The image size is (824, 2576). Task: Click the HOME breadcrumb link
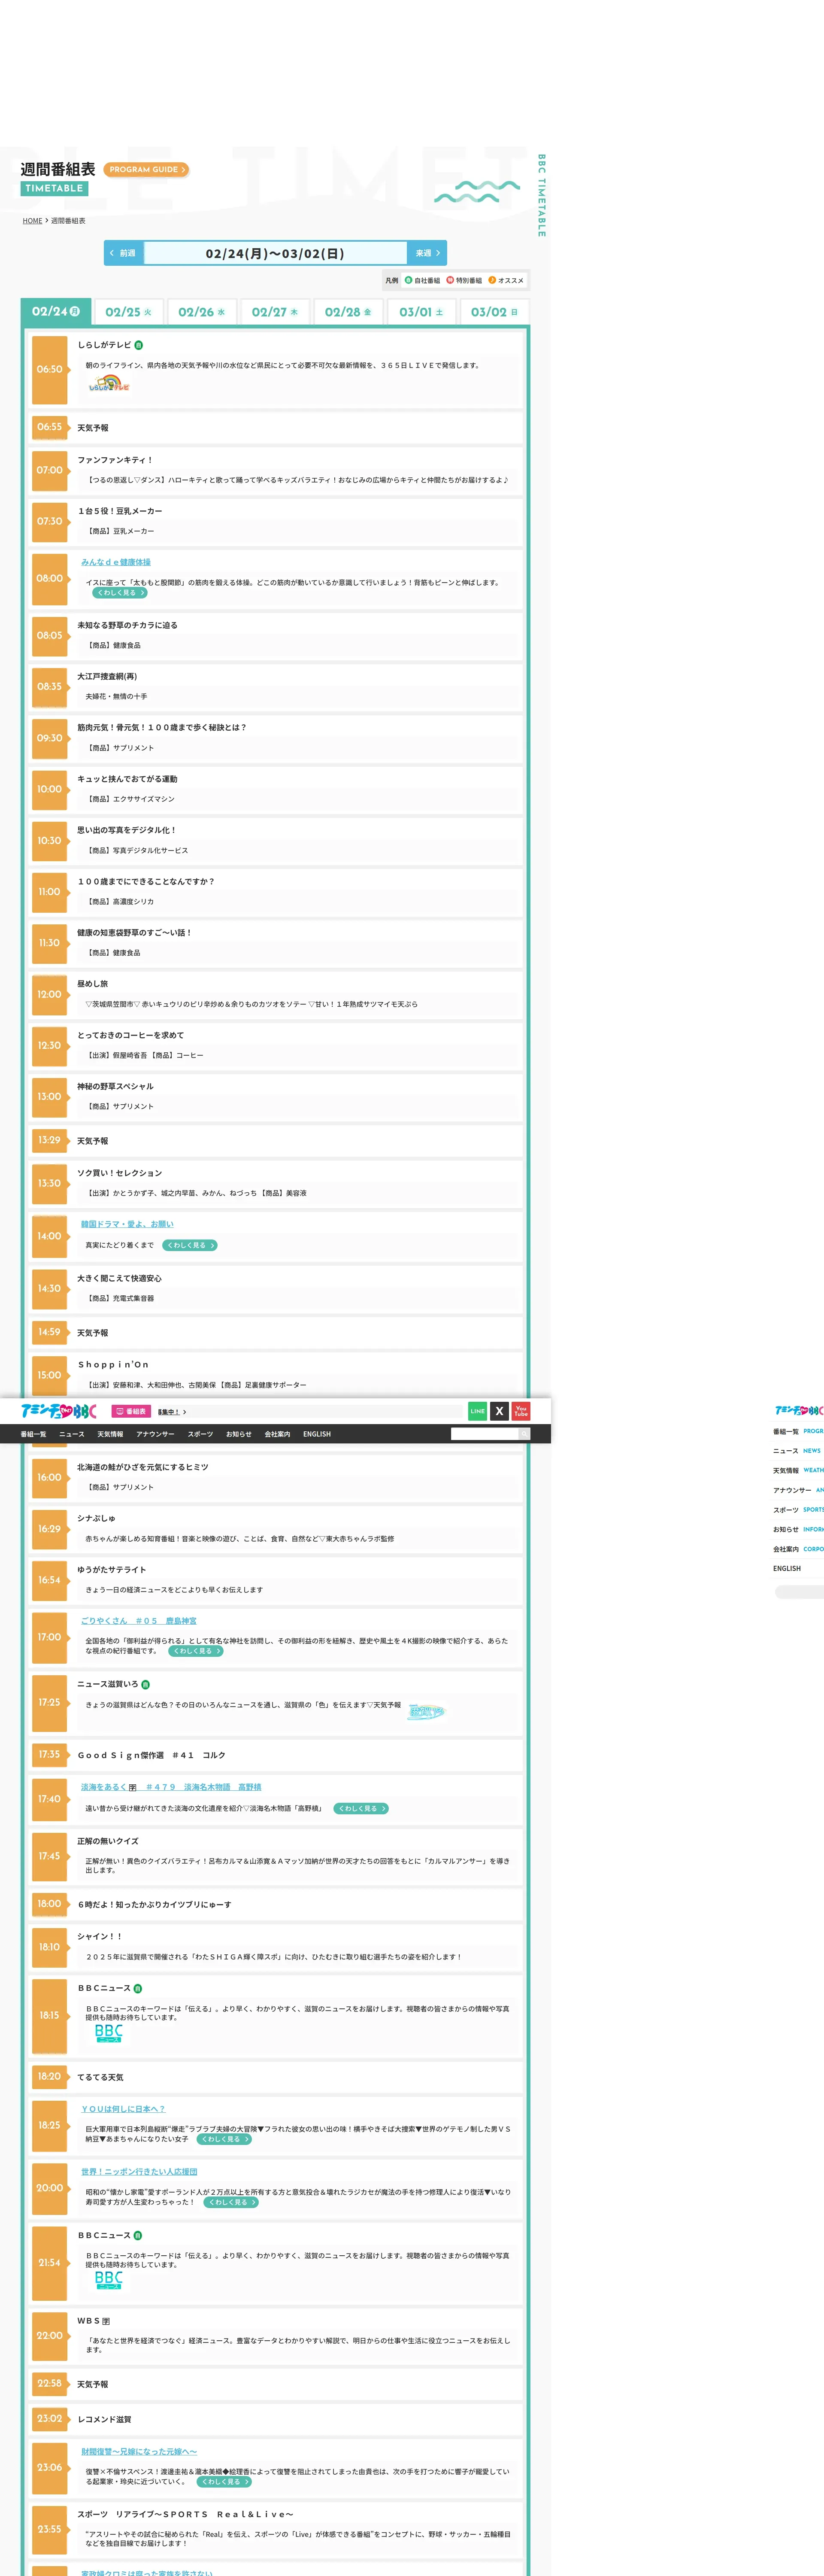click(x=32, y=221)
